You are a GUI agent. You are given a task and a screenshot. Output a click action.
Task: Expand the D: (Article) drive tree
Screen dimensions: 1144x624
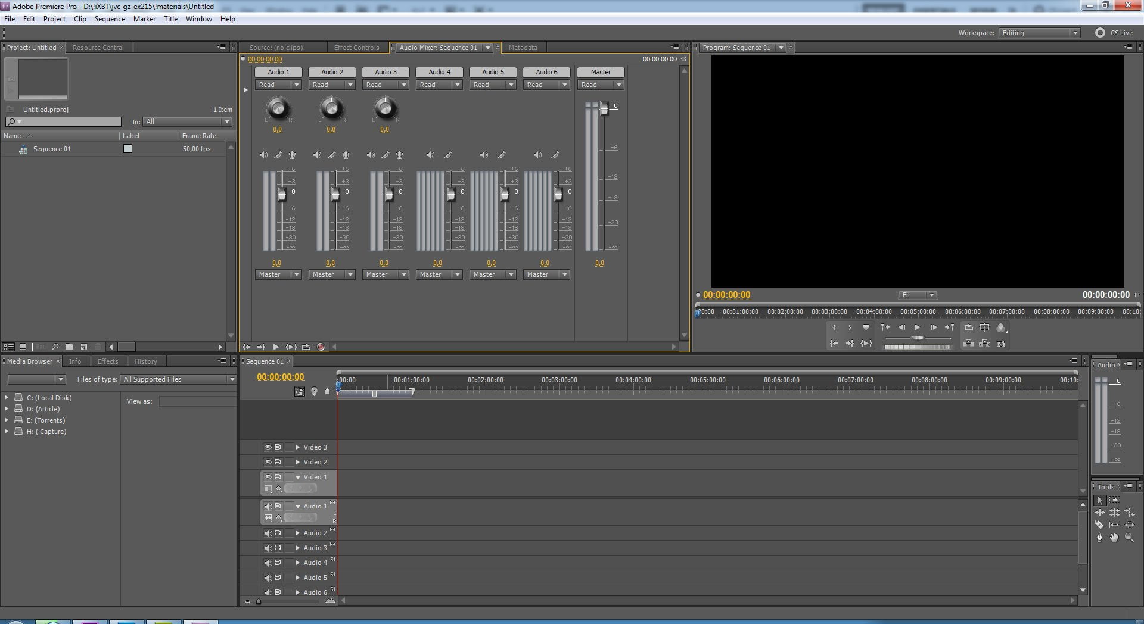click(7, 409)
